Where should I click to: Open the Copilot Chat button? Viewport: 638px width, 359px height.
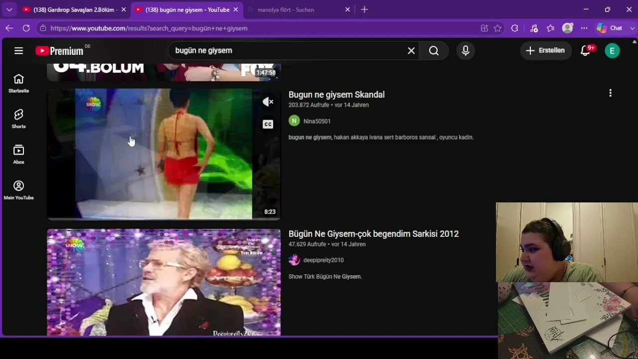[611, 28]
